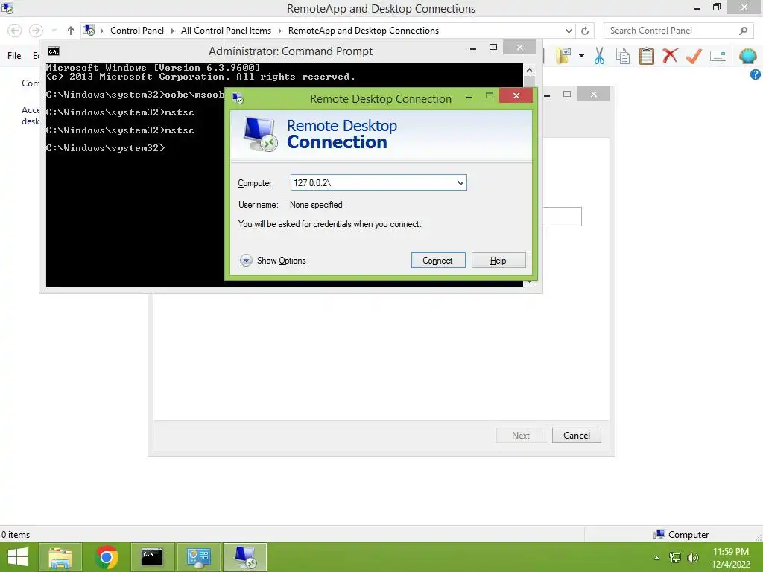This screenshot has height=572, width=763.
Task: Switch to Remote Desktop Connection in the taskbar
Action: coord(245,557)
